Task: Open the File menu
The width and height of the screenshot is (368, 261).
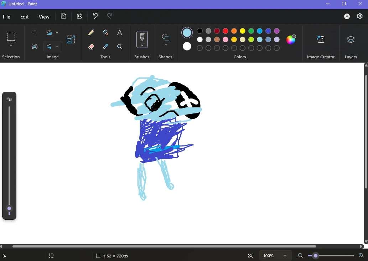Action: [x=6, y=17]
